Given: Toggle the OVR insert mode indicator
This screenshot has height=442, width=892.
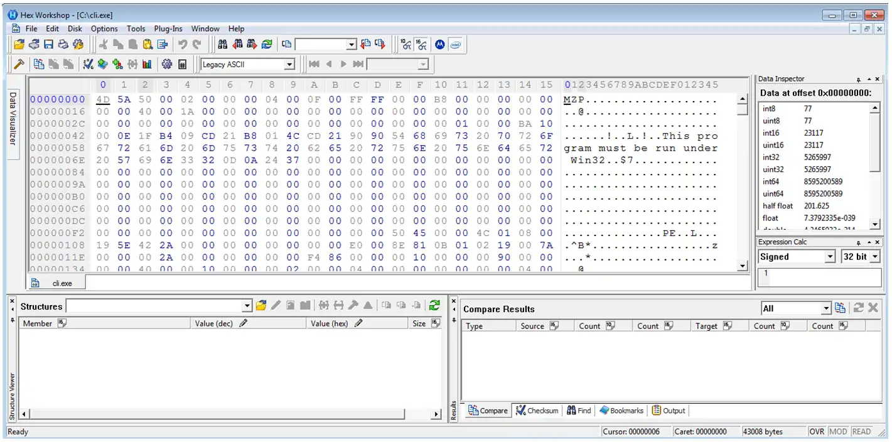Looking at the screenshot, I should (x=817, y=432).
